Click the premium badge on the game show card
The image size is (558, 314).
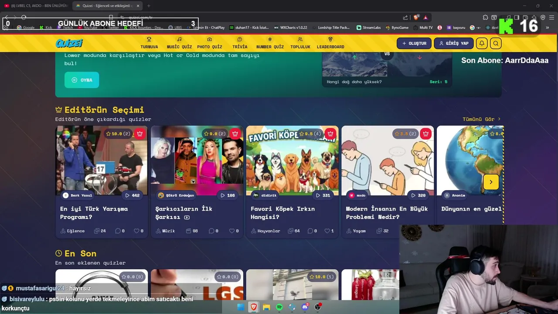[140, 133]
